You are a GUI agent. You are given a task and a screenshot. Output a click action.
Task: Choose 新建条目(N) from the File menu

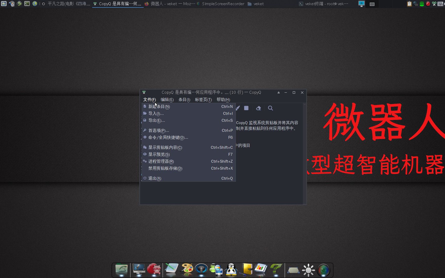[x=189, y=107]
